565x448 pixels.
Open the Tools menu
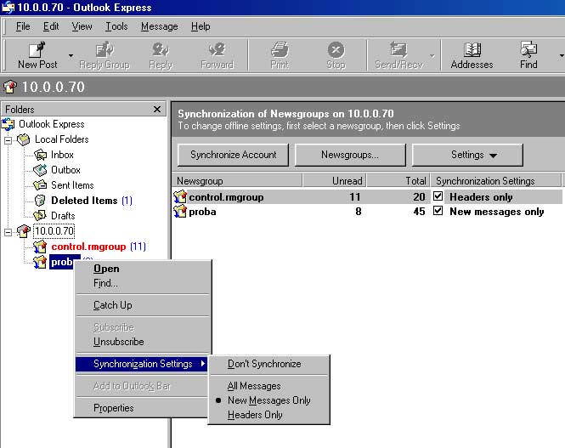[116, 26]
